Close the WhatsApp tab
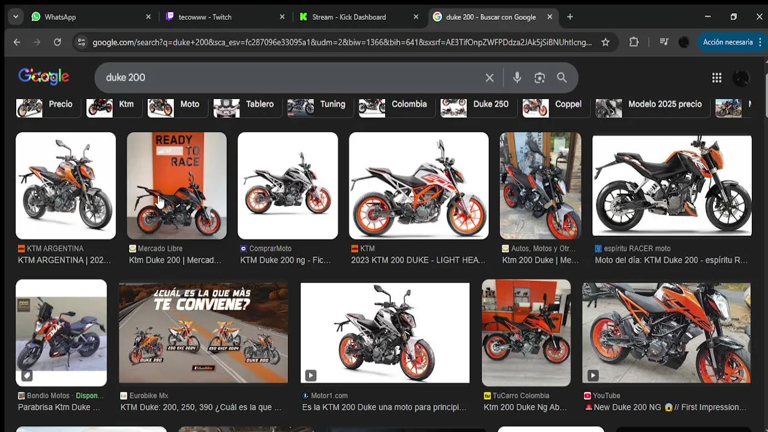 coord(148,17)
